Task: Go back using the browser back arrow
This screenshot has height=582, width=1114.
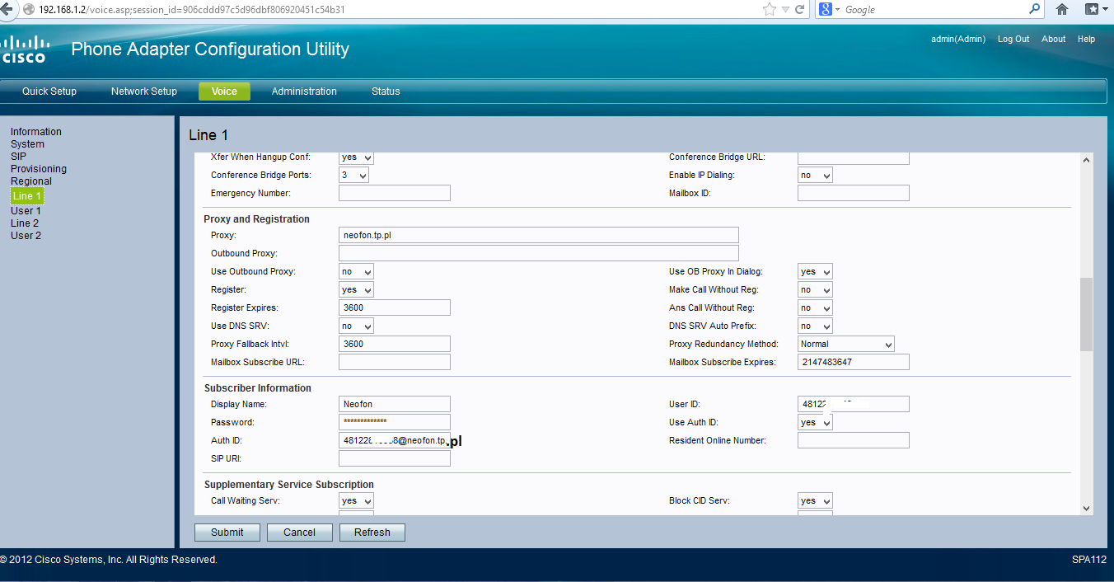Action: point(8,9)
